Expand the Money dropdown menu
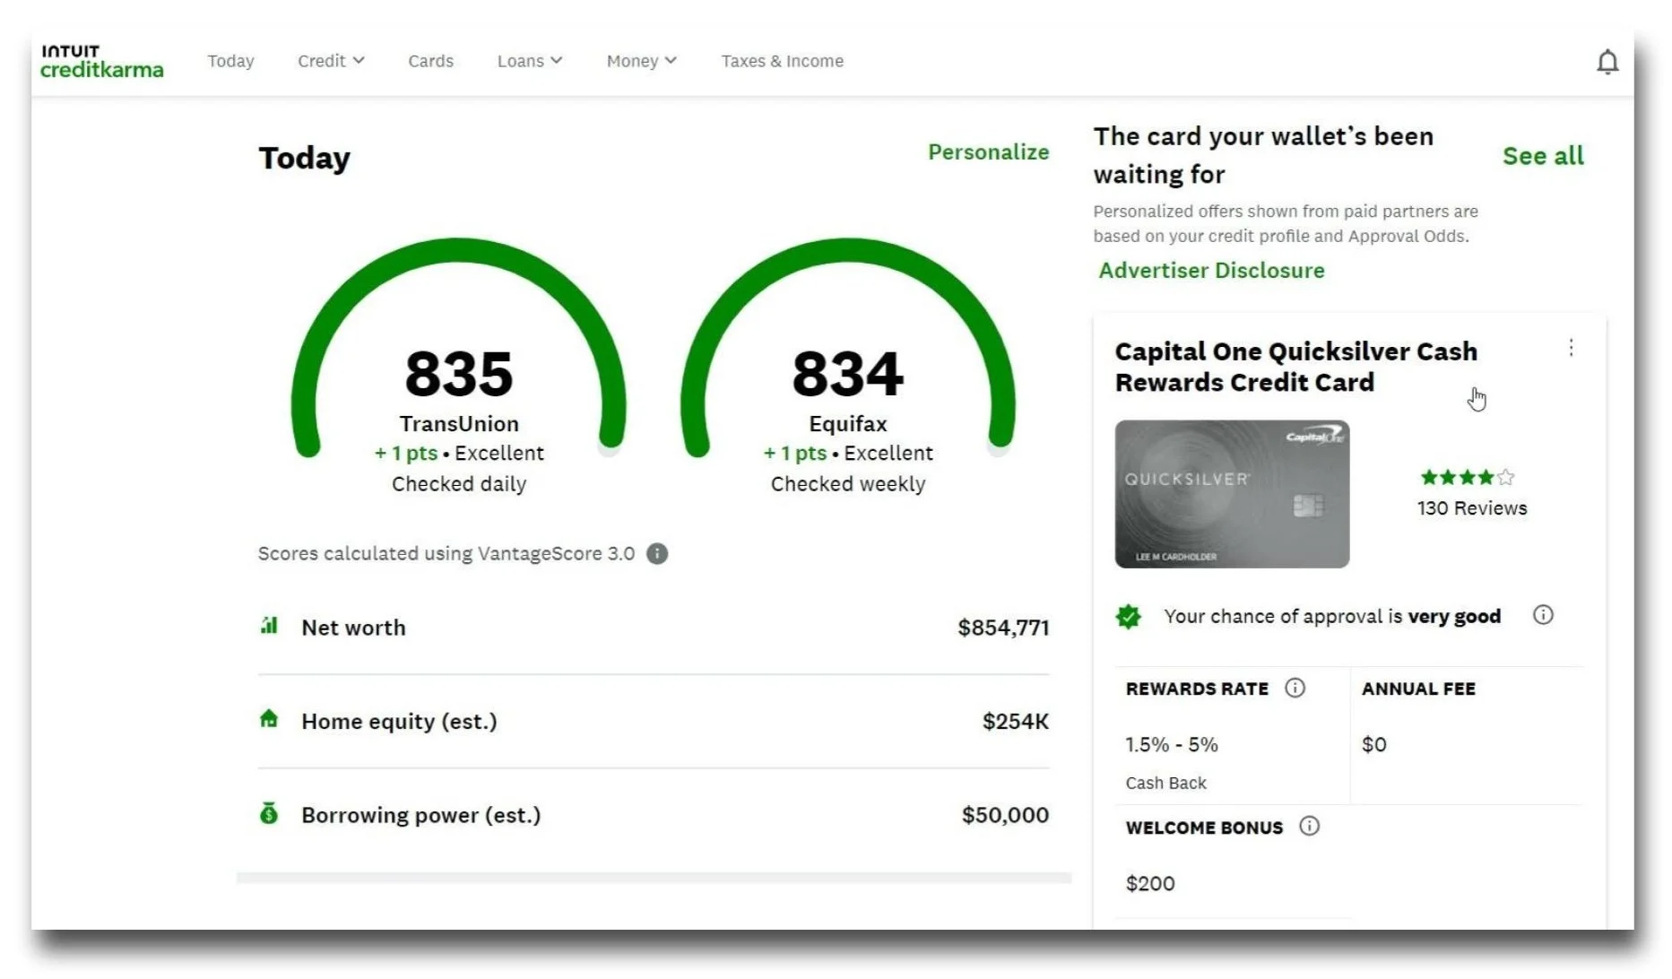Viewport: 1672px width, 979px height. pyautogui.click(x=641, y=61)
